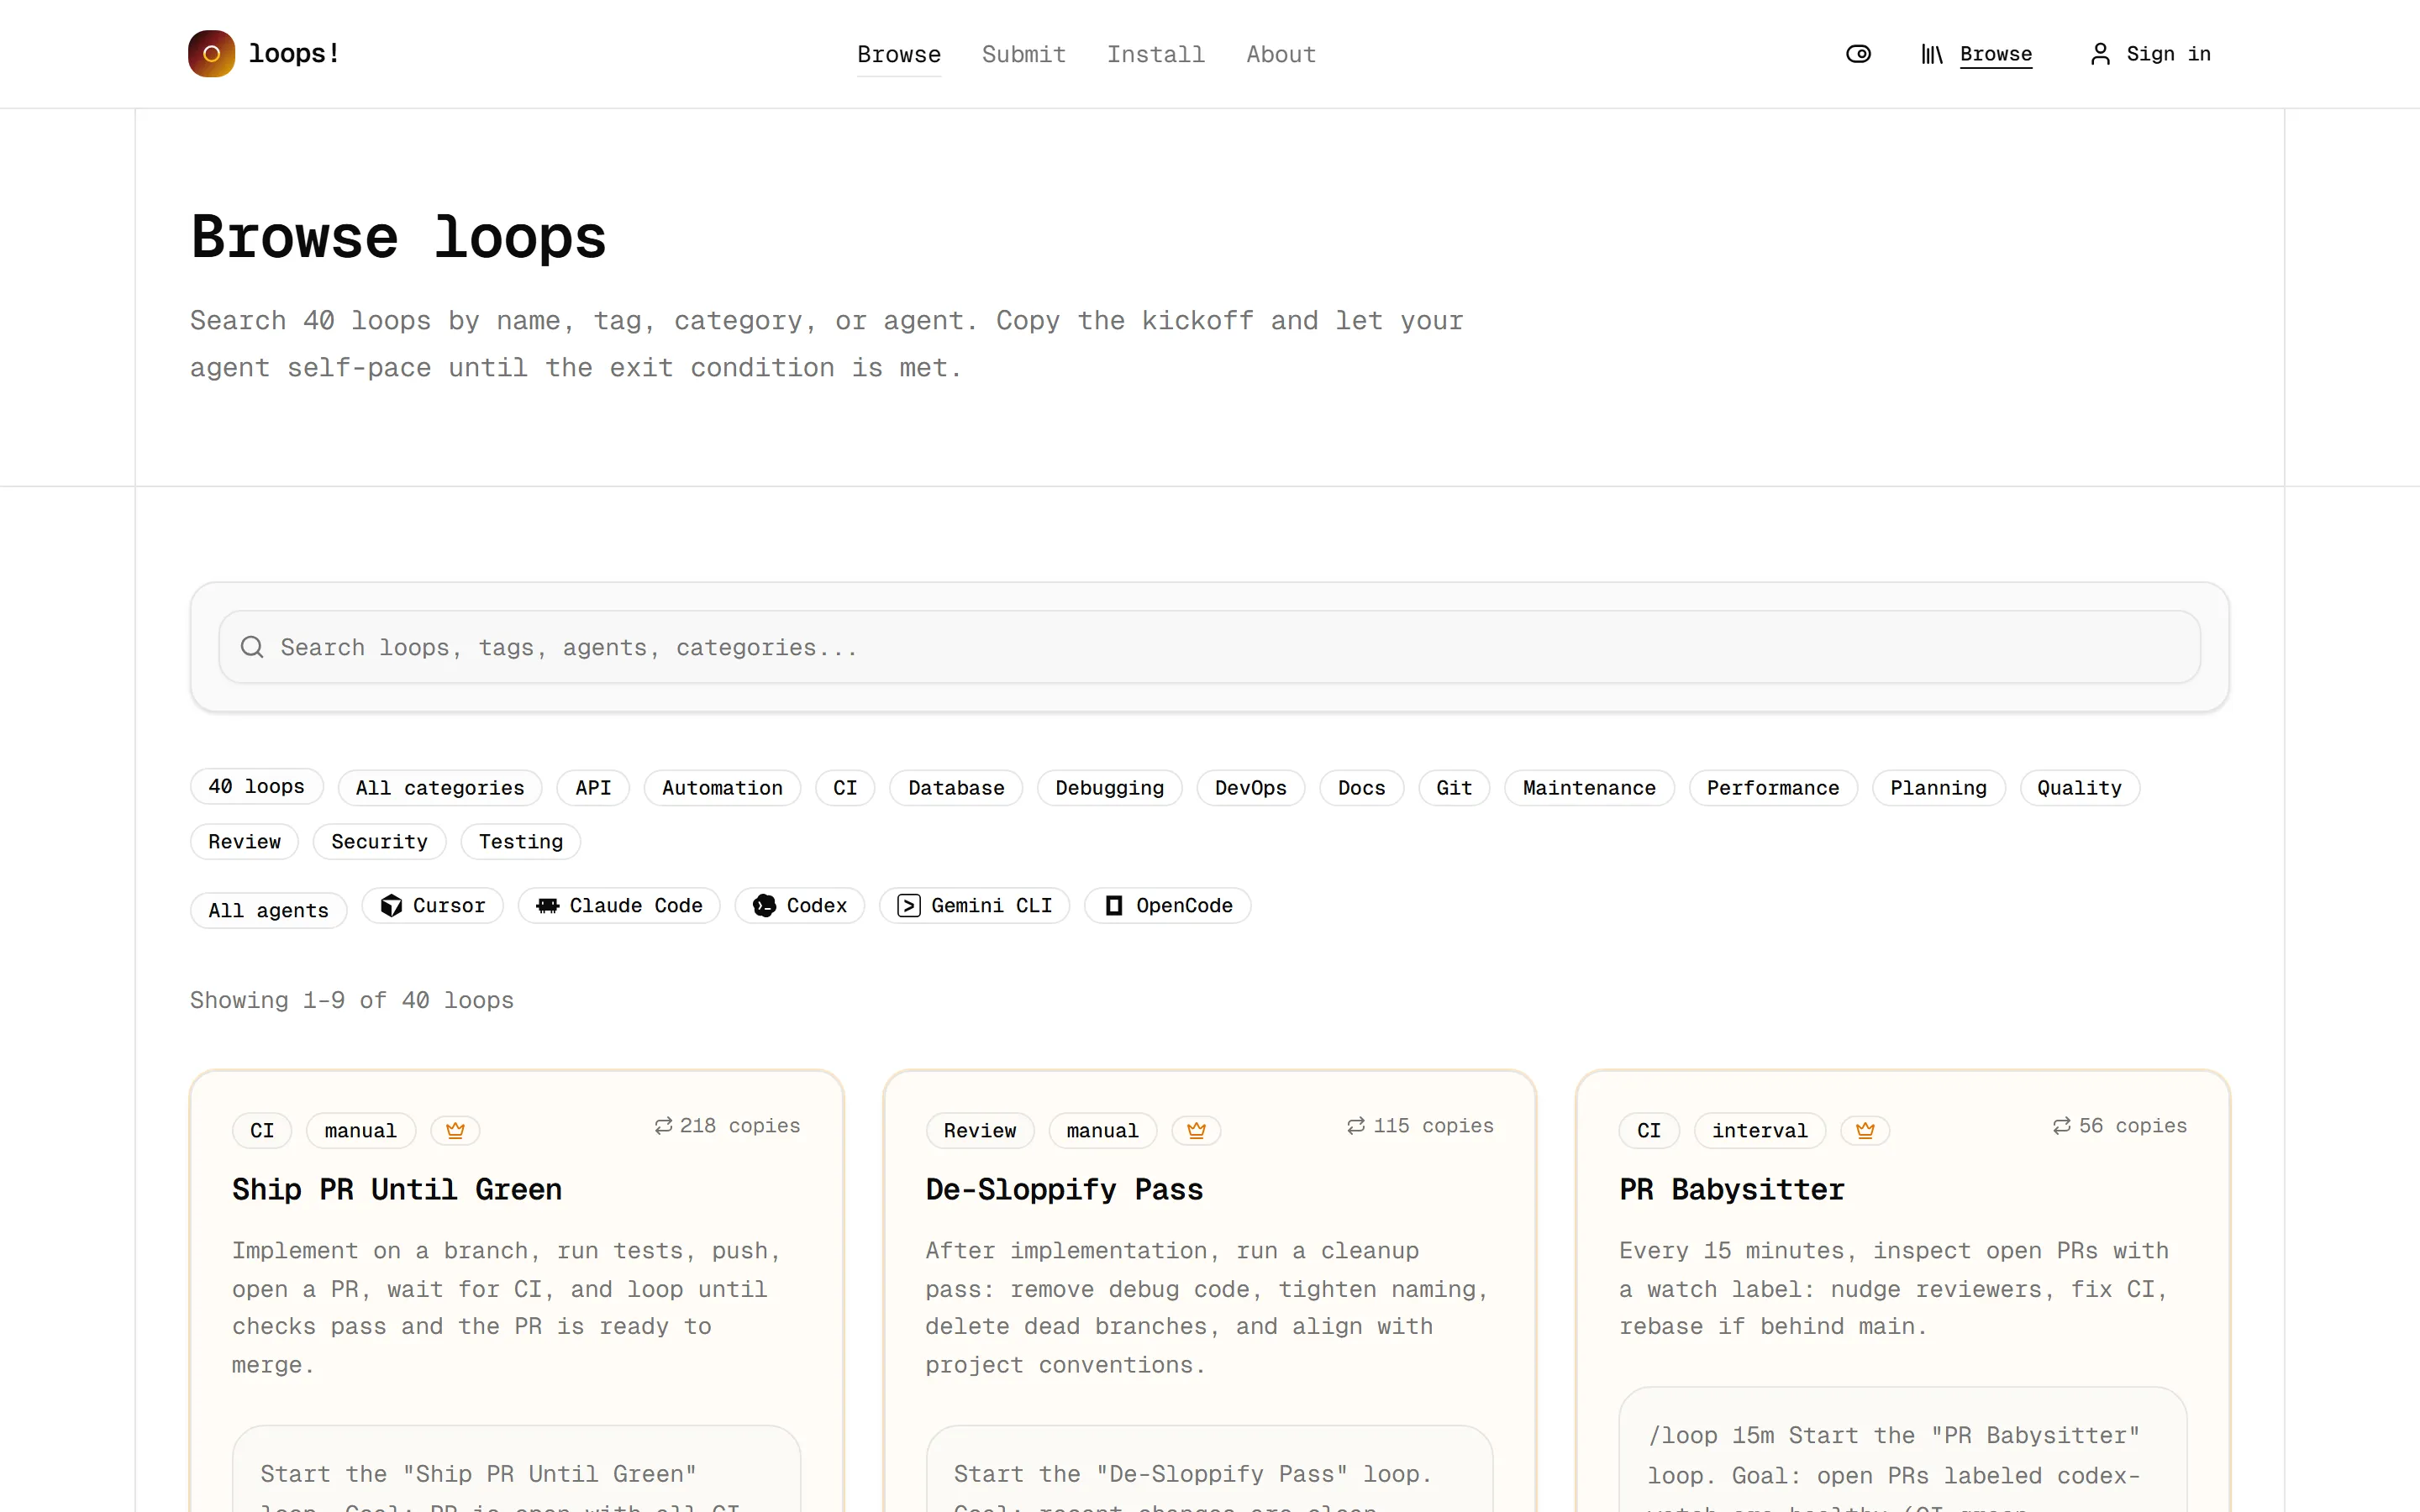Filter by Cursor agent
Screen dimensions: 2420x1512
tap(432, 906)
